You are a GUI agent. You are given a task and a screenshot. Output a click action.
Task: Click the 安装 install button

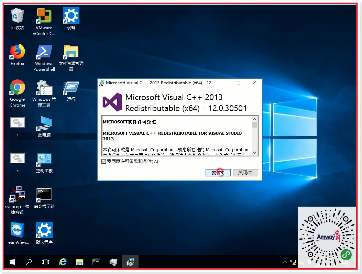coord(218,173)
